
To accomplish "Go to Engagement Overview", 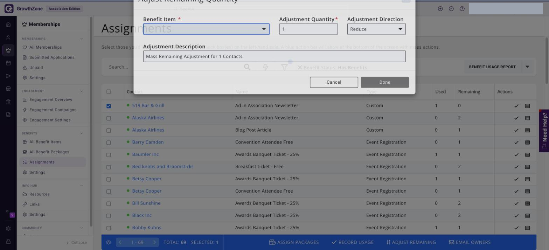I will pos(51,100).
